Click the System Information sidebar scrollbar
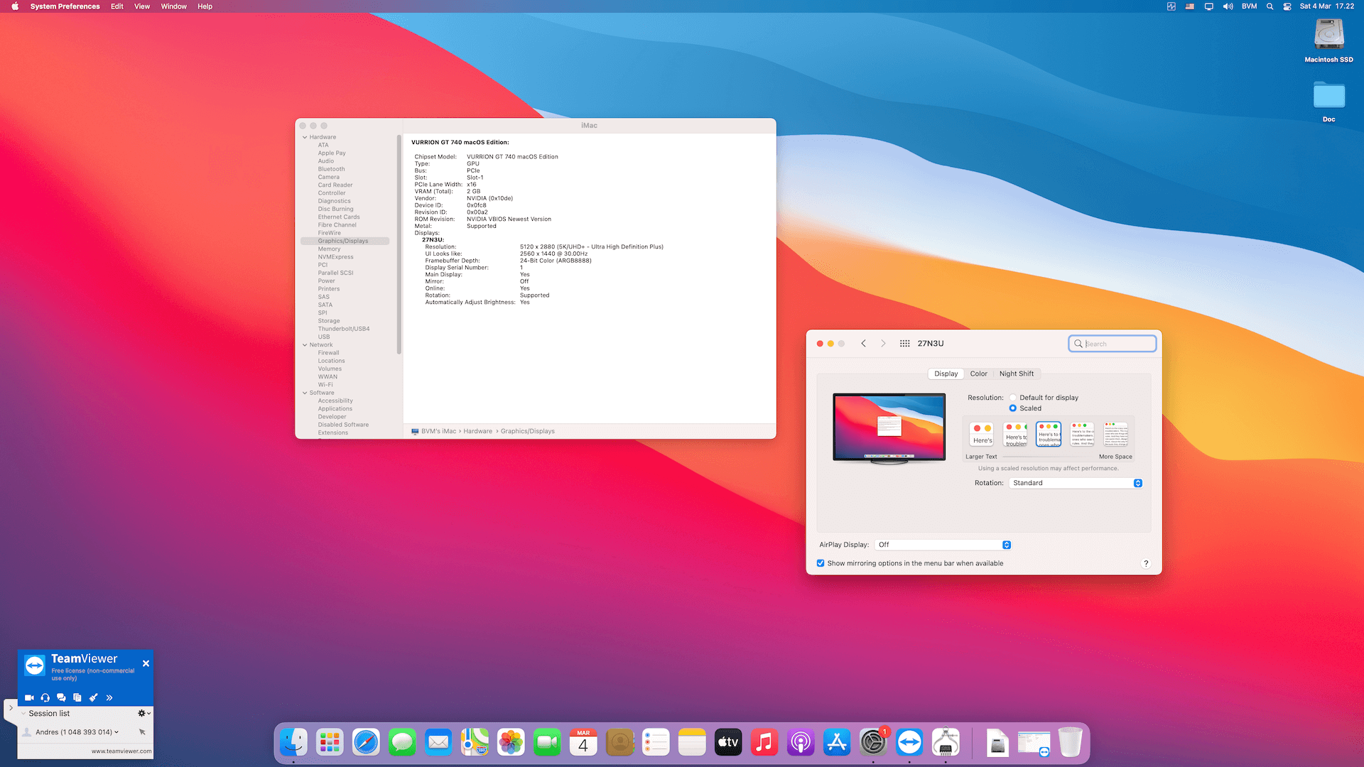Image resolution: width=1364 pixels, height=767 pixels. (x=399, y=244)
